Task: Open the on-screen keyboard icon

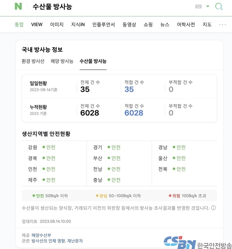Action: point(198,6)
